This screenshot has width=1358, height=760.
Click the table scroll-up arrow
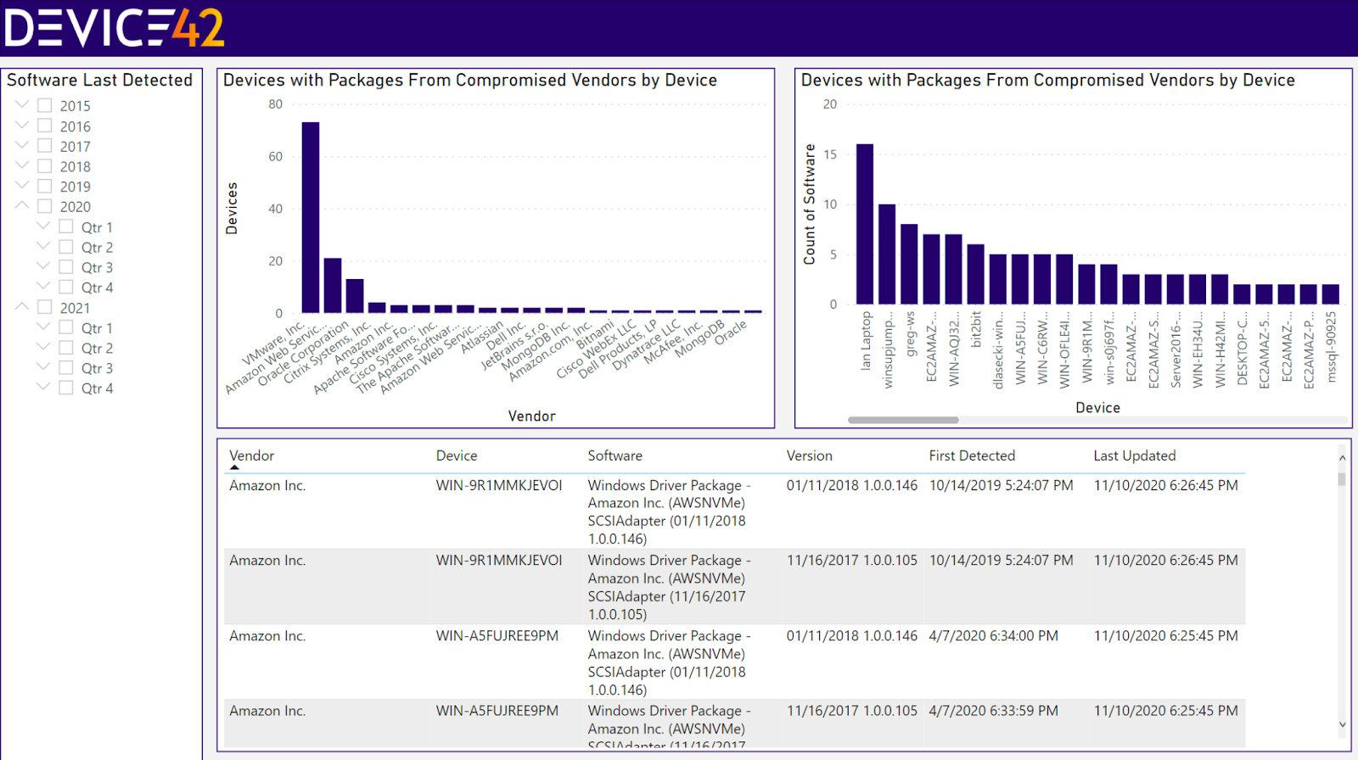[x=1342, y=458]
